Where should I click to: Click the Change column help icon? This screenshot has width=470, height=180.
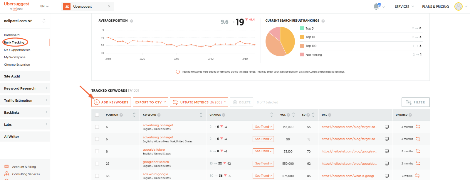click(x=223, y=115)
